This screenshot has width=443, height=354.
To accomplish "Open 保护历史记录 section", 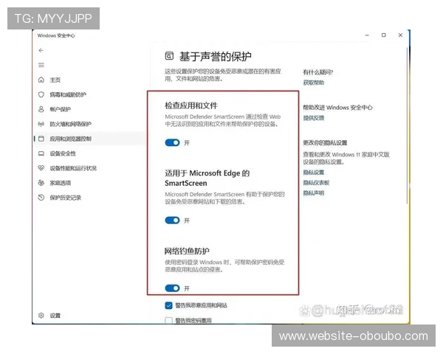I will coord(65,198).
